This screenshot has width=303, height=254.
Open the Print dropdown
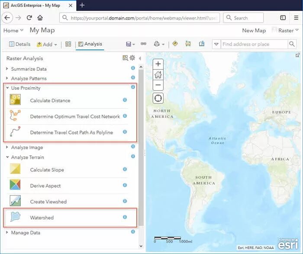[x=159, y=44]
